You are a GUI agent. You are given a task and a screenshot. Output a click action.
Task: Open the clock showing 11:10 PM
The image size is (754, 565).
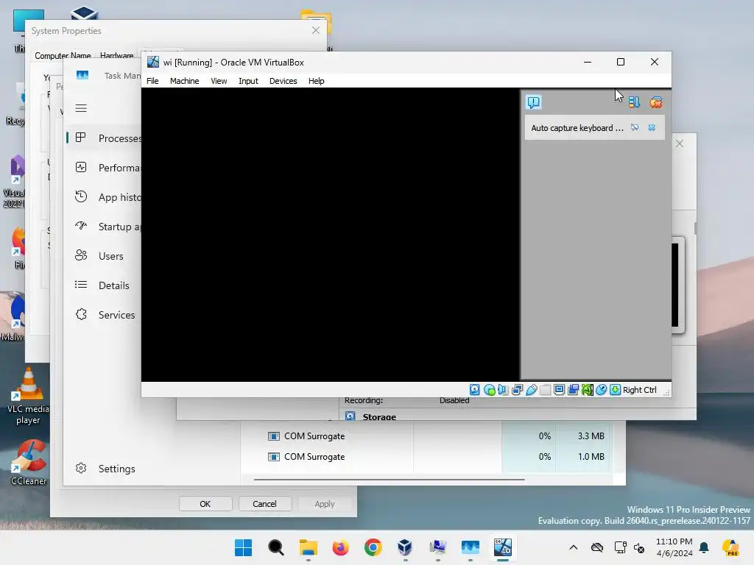674,547
